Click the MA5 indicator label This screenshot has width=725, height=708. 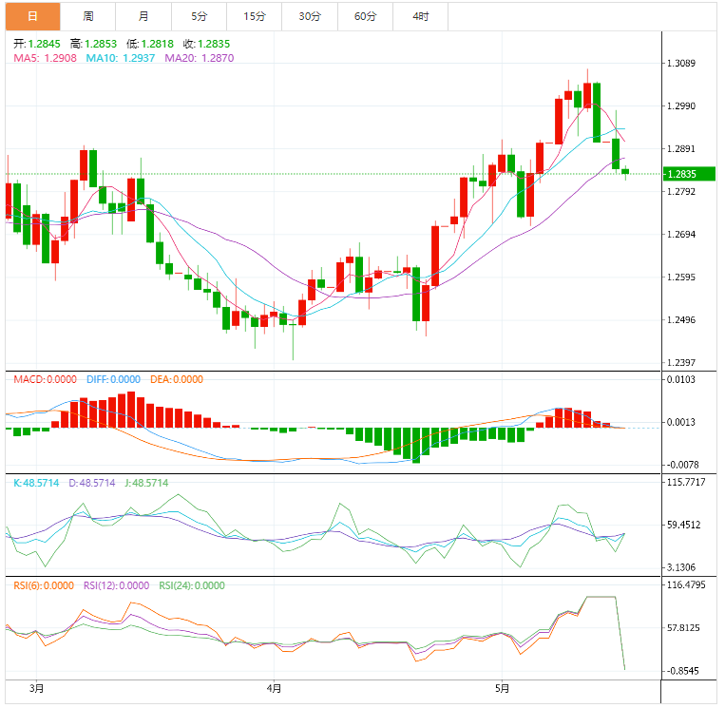point(45,58)
